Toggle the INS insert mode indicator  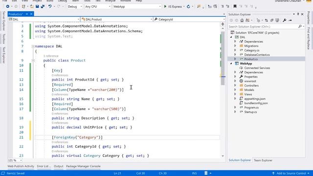[194, 173]
